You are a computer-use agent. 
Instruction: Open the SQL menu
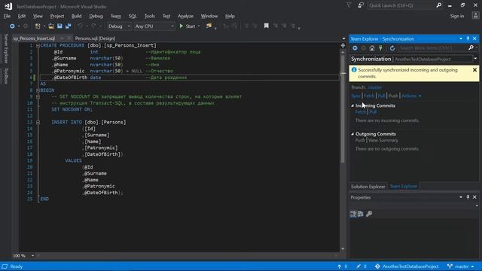click(133, 16)
